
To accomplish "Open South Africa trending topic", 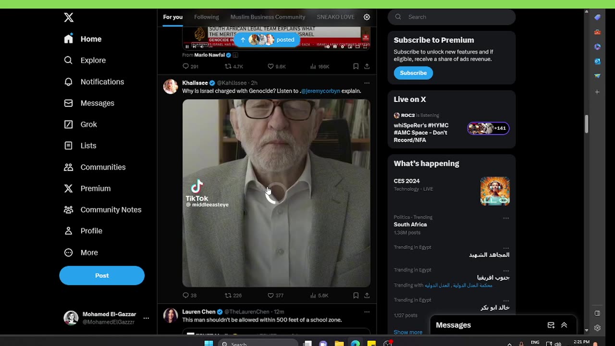I will point(410,224).
